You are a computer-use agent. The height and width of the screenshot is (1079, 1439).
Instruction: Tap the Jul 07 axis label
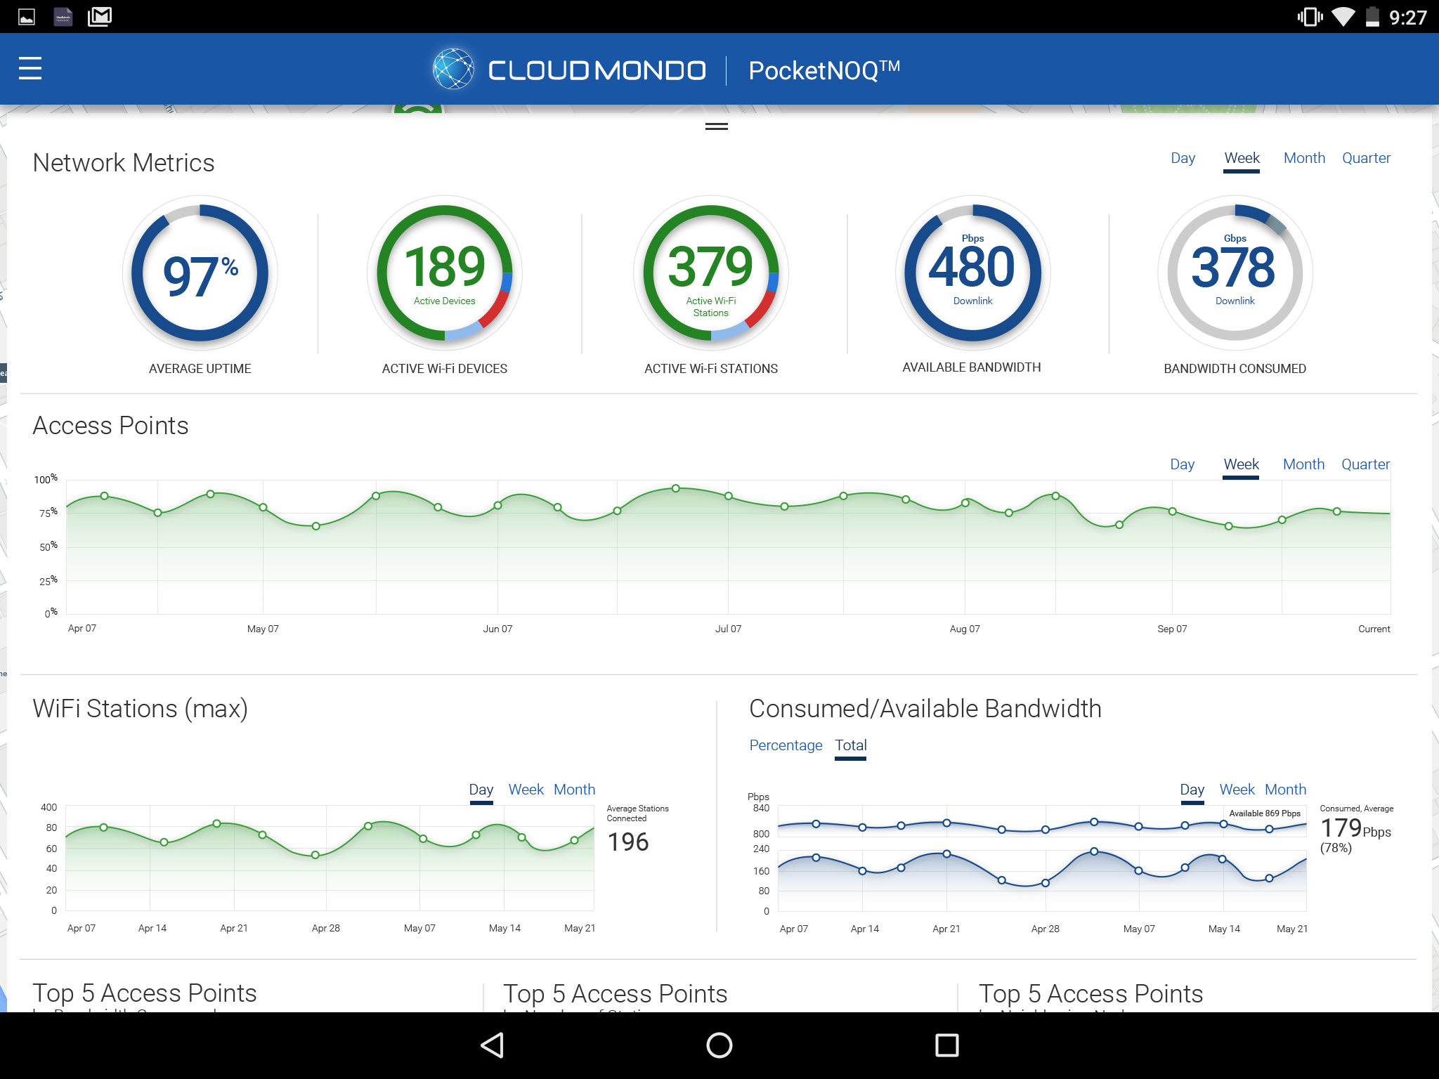click(x=728, y=629)
